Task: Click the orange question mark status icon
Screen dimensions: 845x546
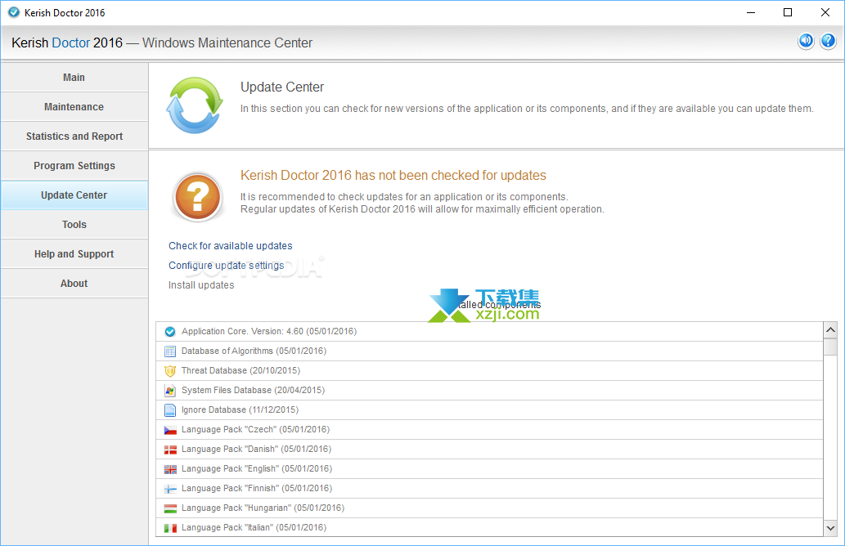Action: tap(198, 197)
